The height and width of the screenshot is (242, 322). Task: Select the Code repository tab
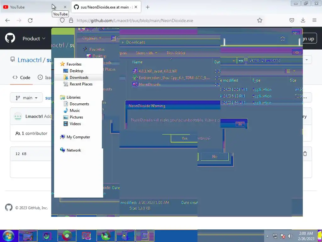pos(21,78)
